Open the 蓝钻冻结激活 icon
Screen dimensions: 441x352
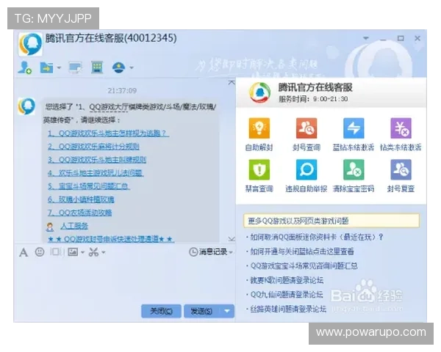tap(354, 128)
